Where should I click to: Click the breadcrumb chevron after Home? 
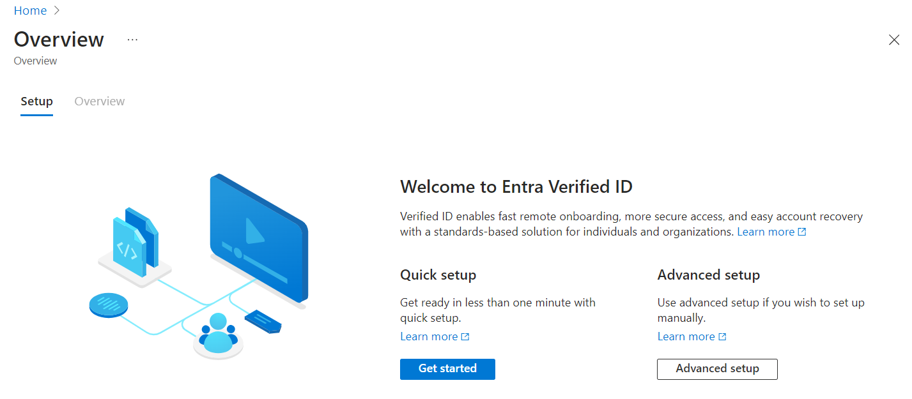point(57,11)
